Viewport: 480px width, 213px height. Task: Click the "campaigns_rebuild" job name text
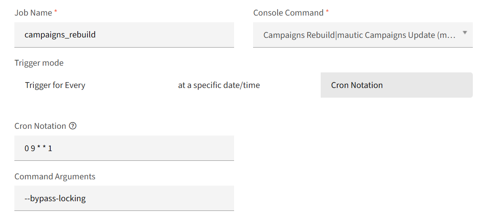[x=60, y=35]
